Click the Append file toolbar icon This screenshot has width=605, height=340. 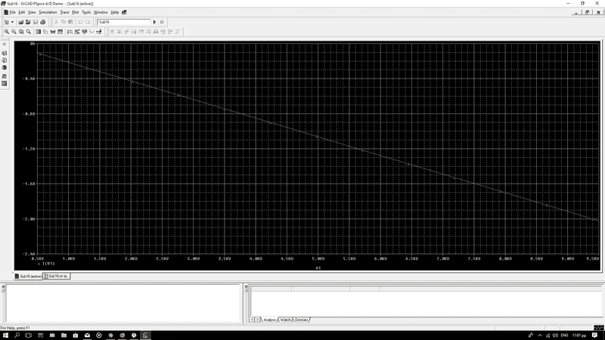click(x=28, y=22)
